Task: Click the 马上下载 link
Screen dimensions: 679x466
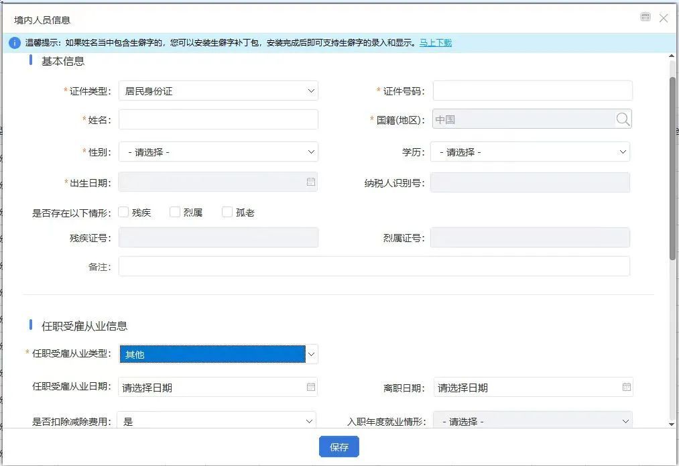Action: [x=436, y=43]
